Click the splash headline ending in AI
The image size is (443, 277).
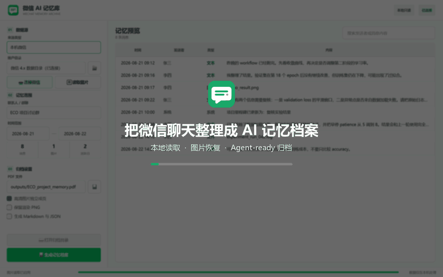tap(221, 131)
